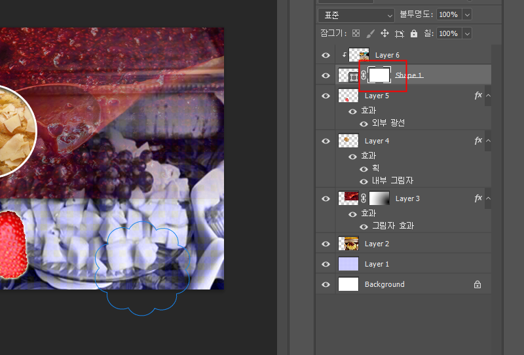
Task: Click the padlock icon on Background layer
Action: pyautogui.click(x=477, y=284)
